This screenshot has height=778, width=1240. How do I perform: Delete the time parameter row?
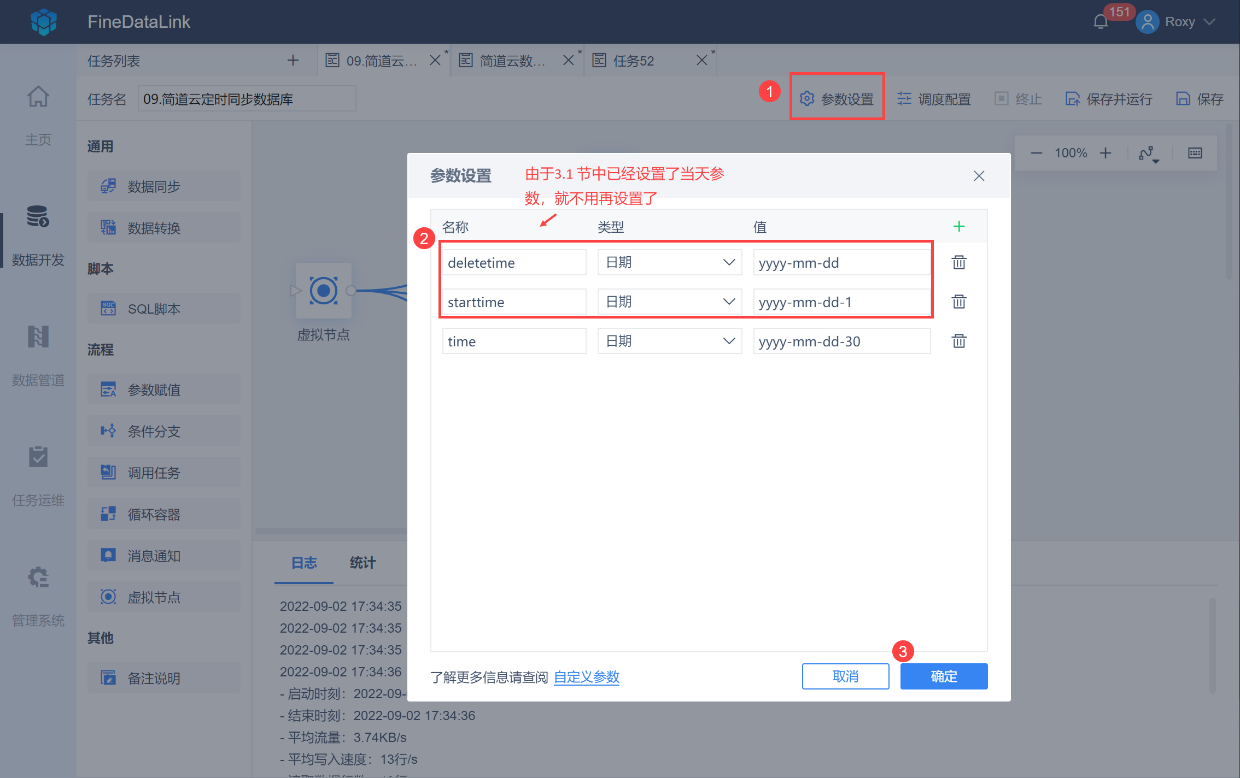tap(959, 341)
